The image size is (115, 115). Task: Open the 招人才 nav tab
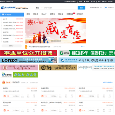[x=44, y=14]
